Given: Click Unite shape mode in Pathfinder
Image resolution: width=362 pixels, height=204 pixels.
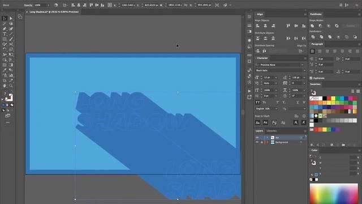Looking at the screenshot, I should (x=312, y=25).
